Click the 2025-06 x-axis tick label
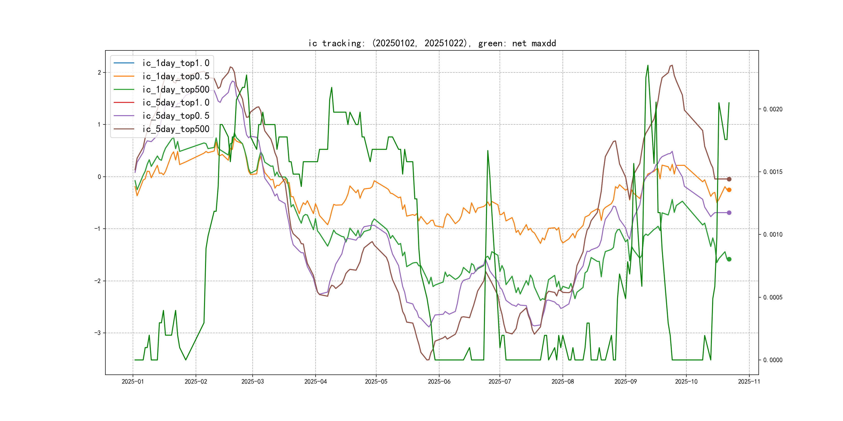 [439, 381]
